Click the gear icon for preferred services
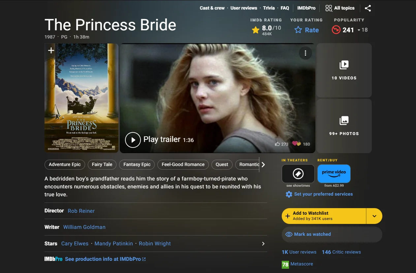The width and height of the screenshot is (416, 273). click(x=289, y=194)
